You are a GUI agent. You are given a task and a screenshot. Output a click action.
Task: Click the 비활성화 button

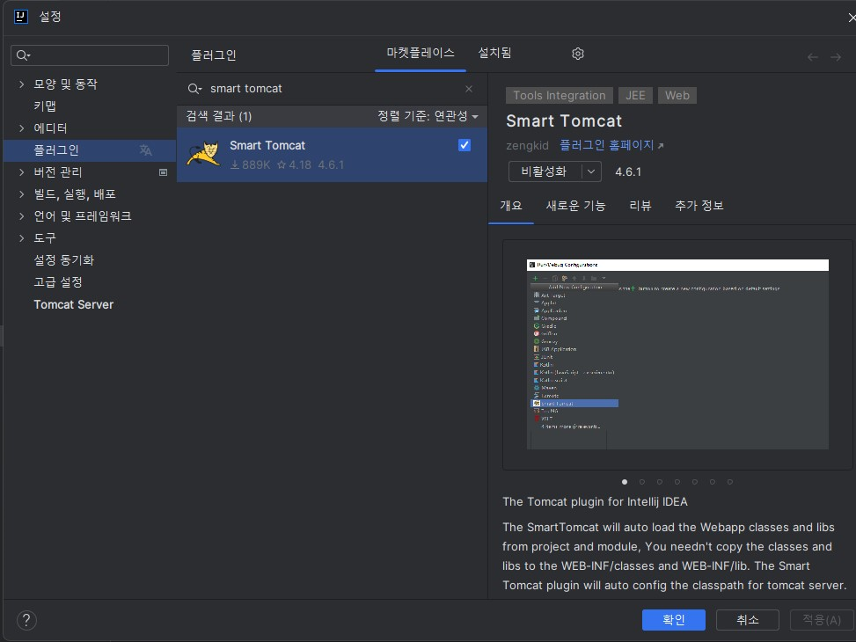tap(545, 171)
